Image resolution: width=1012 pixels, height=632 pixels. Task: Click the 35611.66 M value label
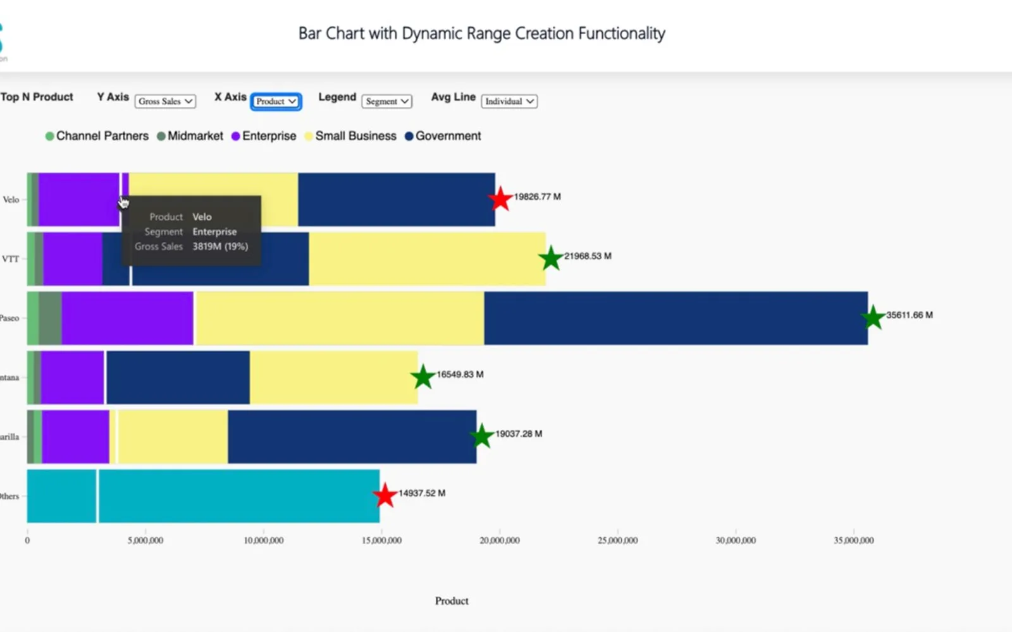(x=910, y=315)
